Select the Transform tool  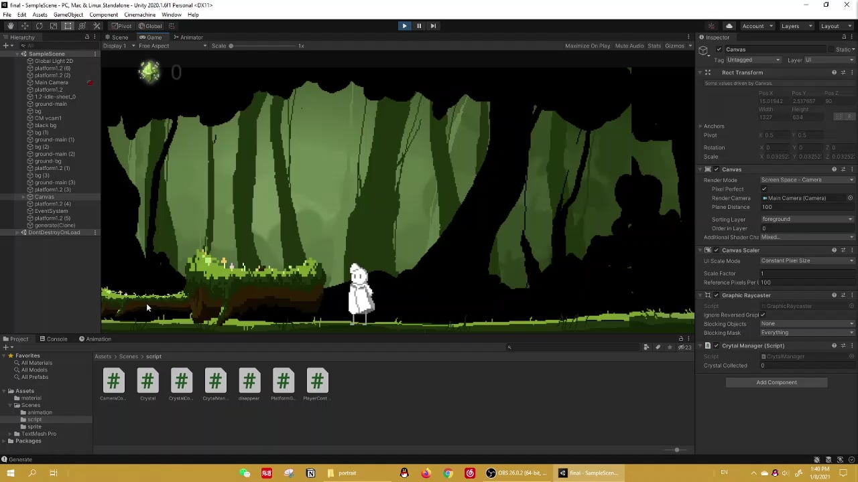pos(82,26)
